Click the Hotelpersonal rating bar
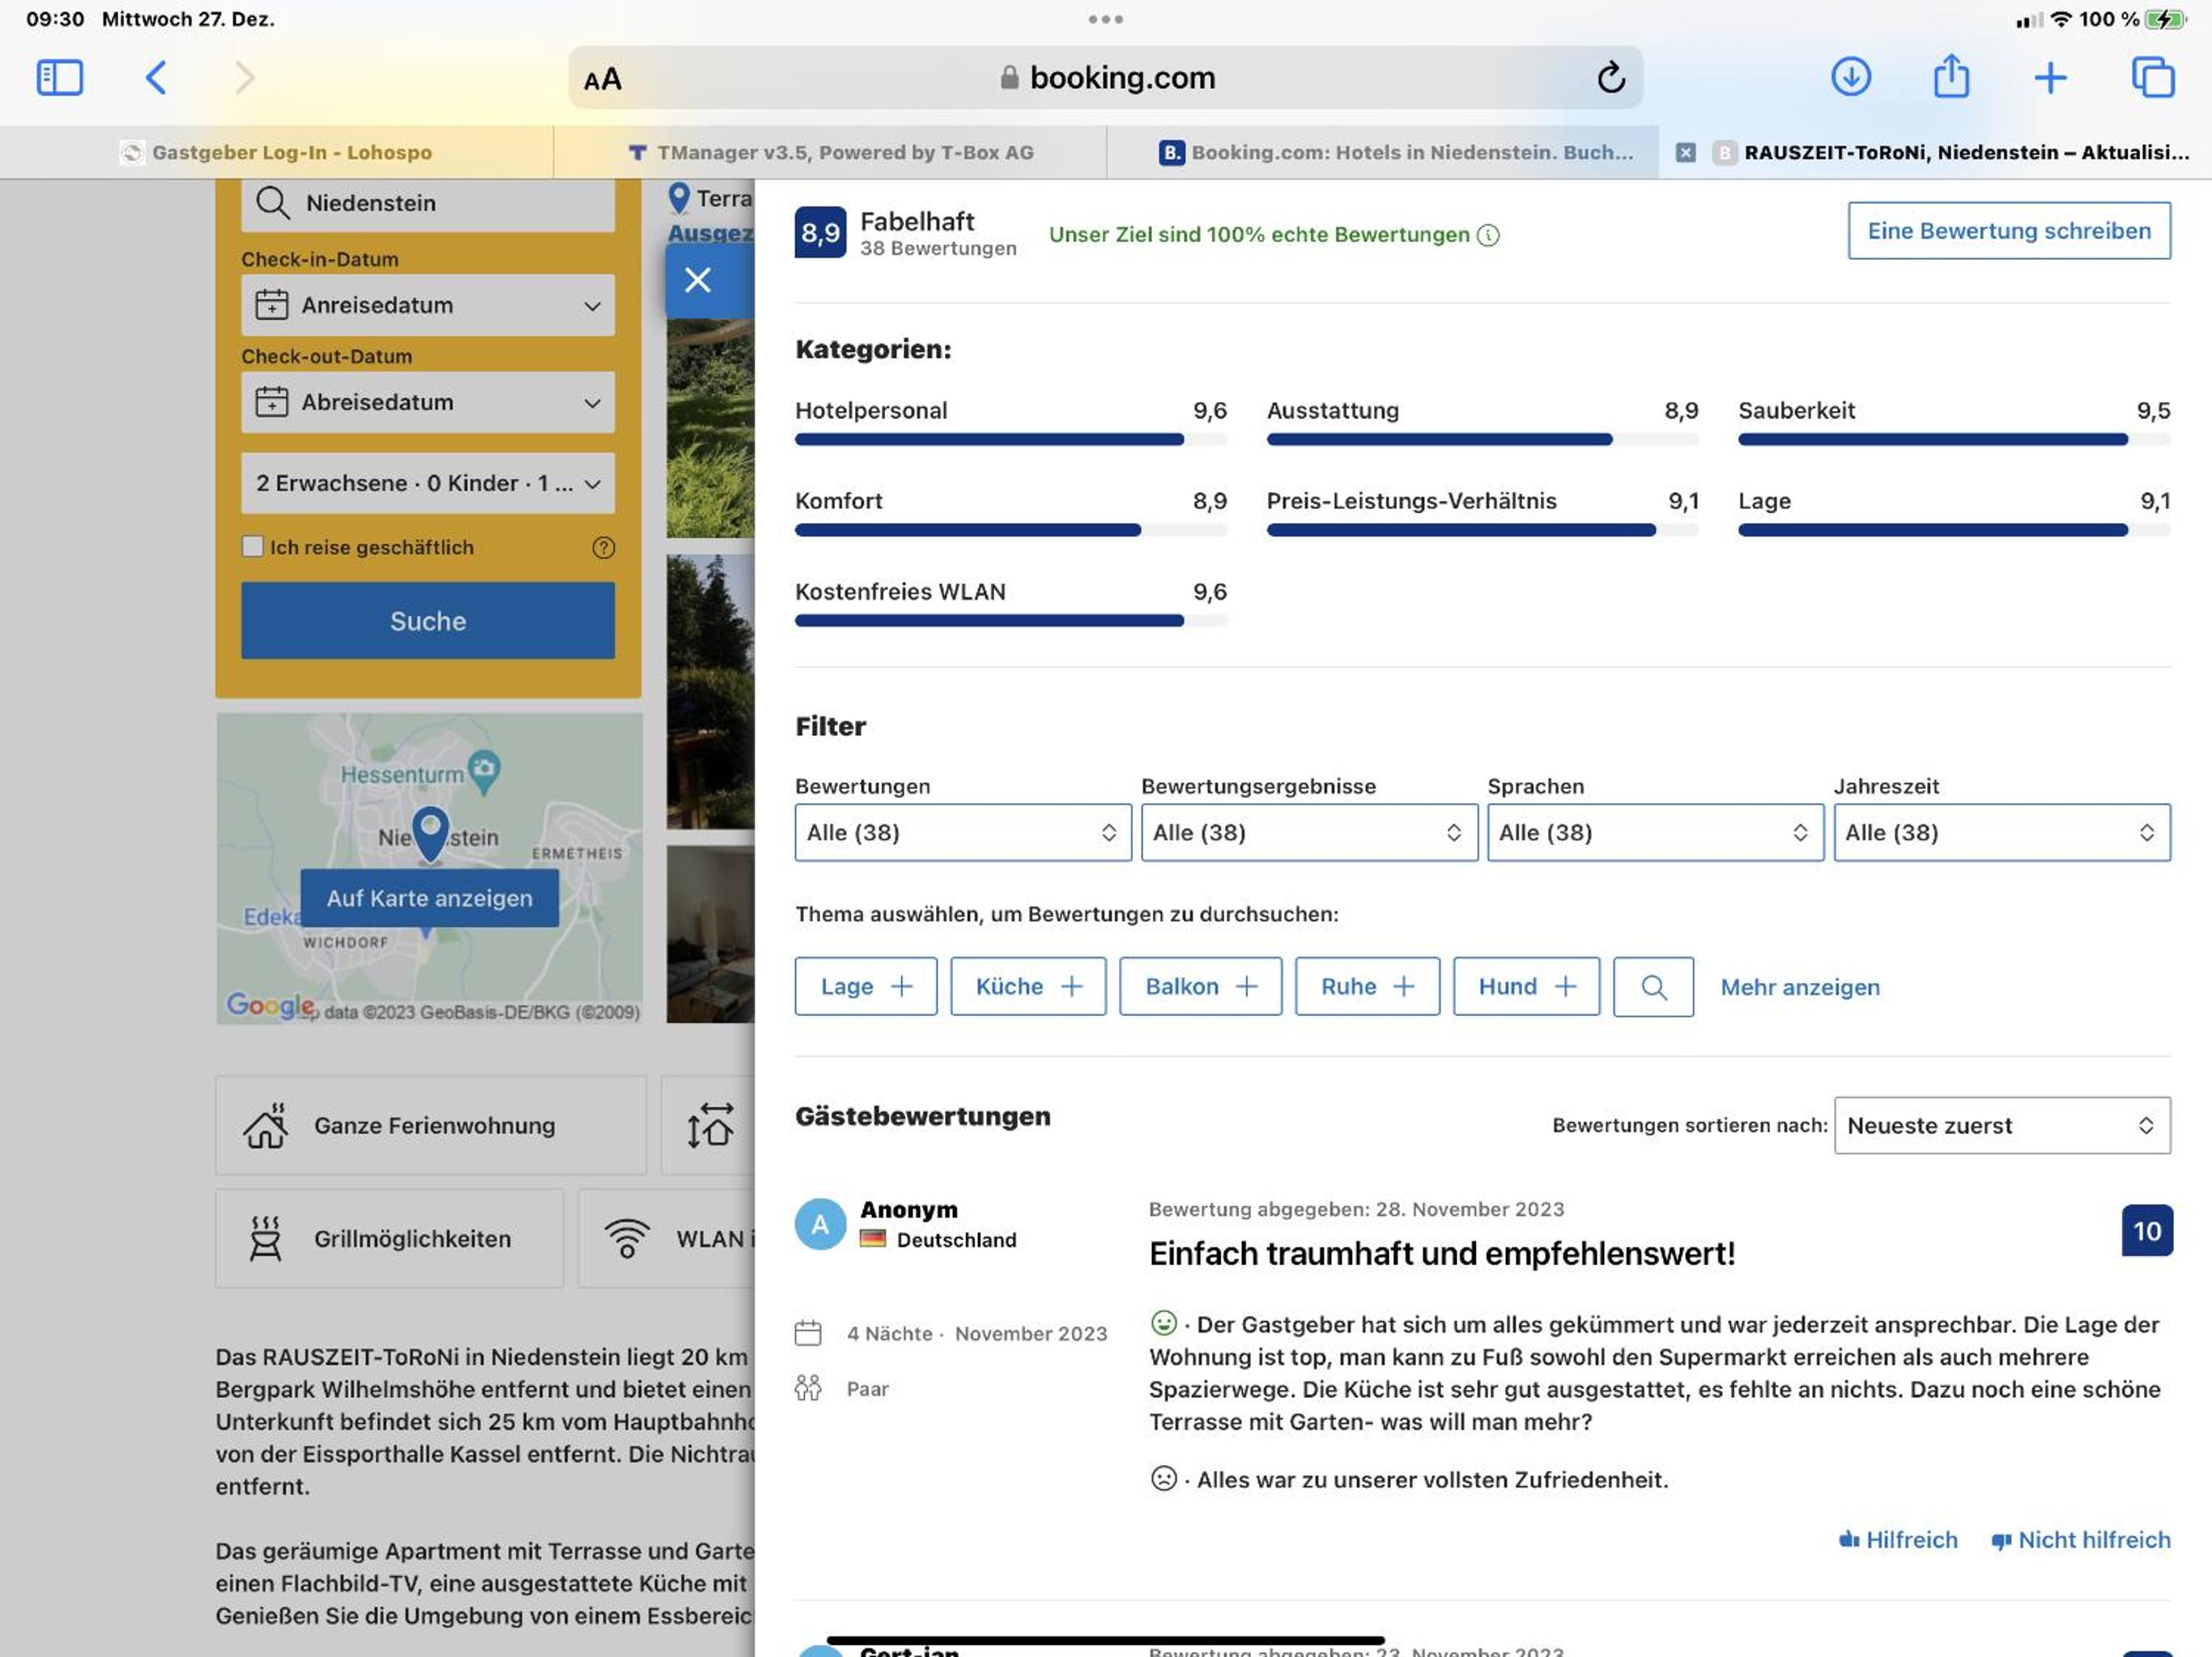The width and height of the screenshot is (2212, 1657). point(1011,439)
